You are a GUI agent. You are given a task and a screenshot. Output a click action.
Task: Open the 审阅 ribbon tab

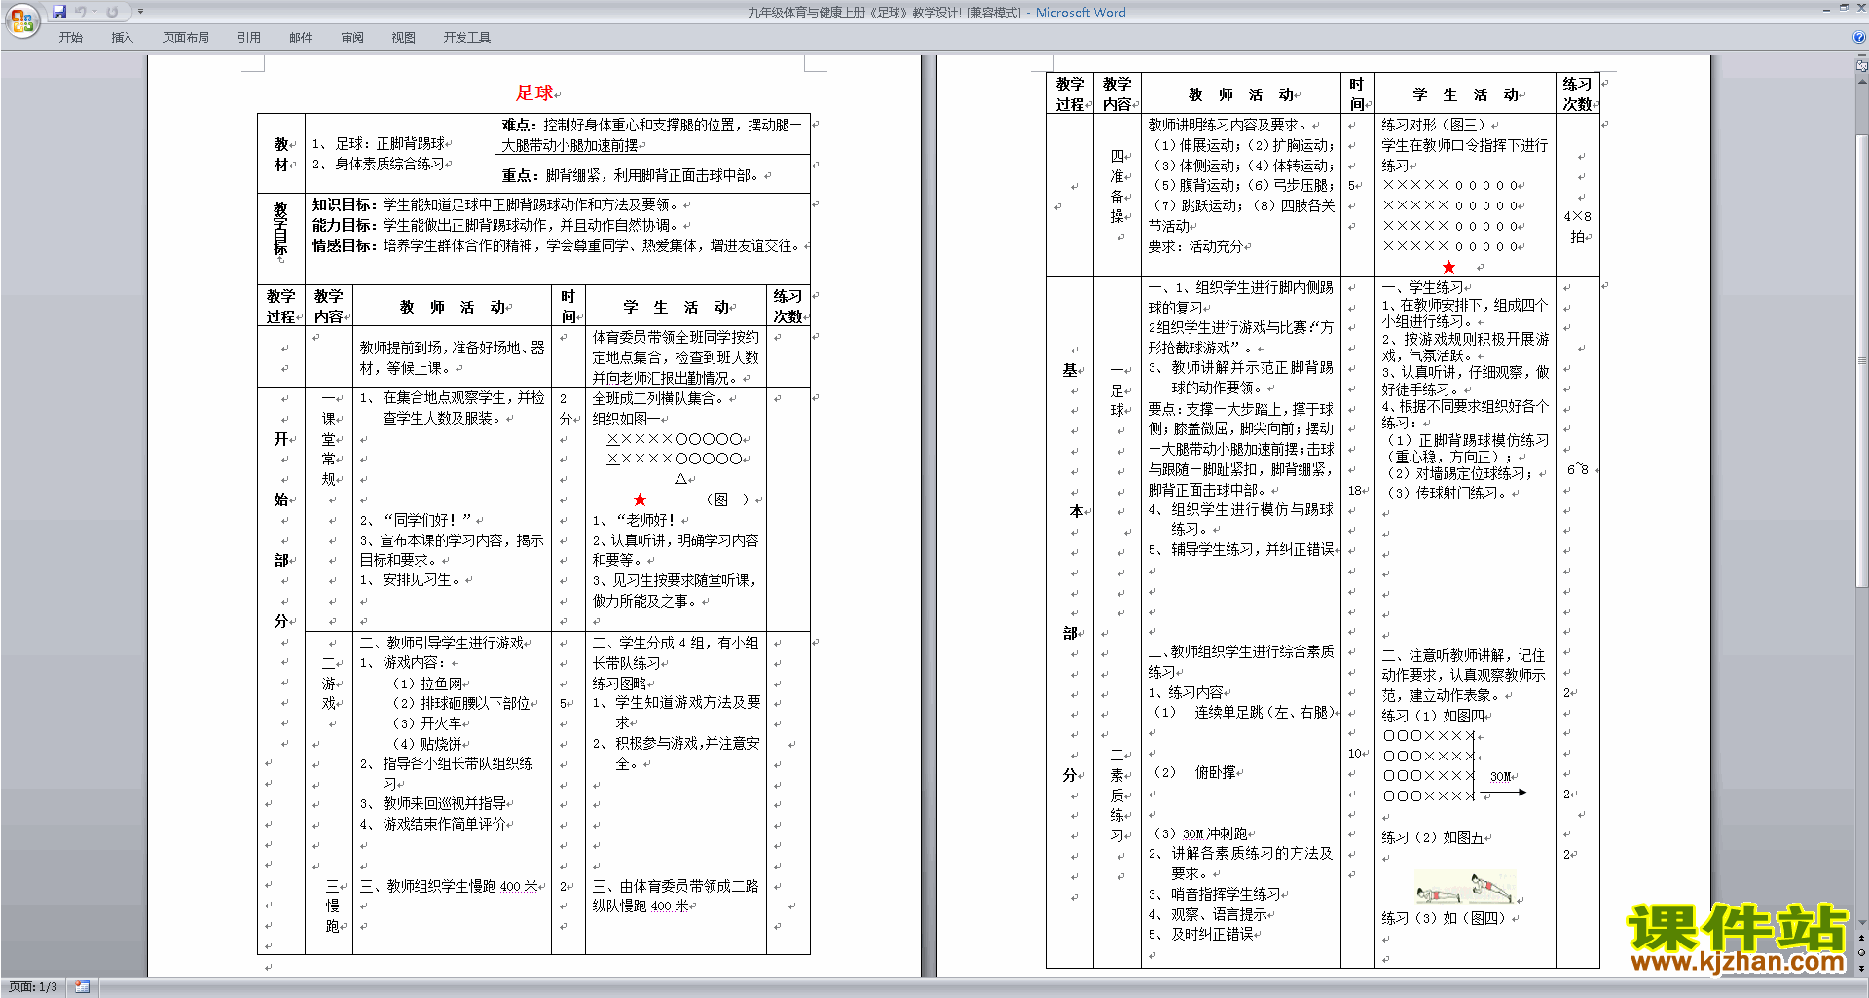click(x=352, y=37)
